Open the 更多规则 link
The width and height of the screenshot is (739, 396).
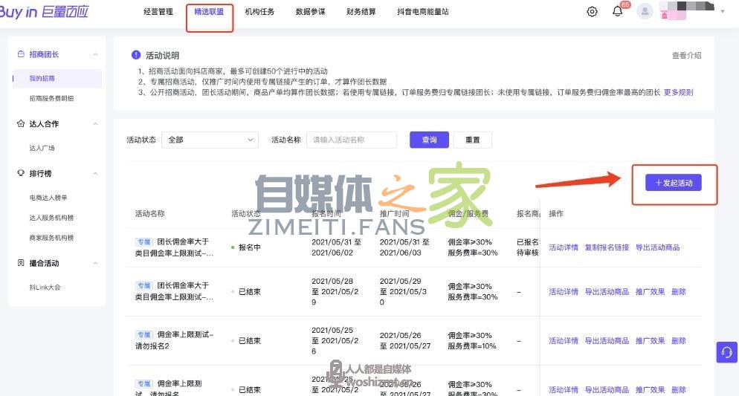[679, 92]
